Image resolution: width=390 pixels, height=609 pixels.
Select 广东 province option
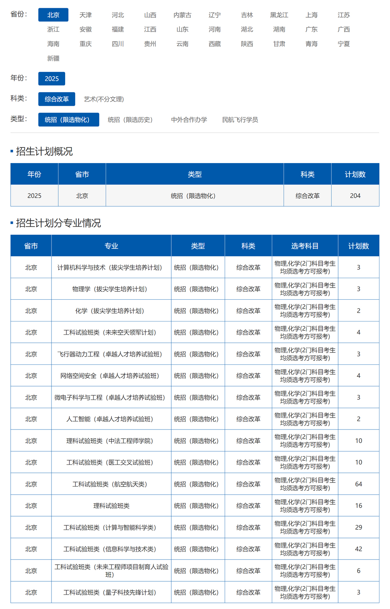[311, 29]
